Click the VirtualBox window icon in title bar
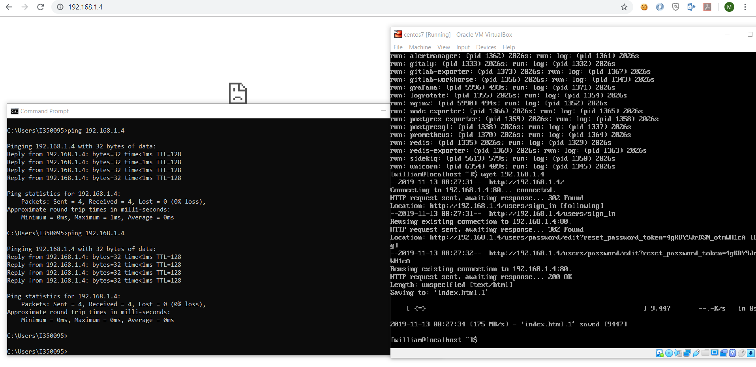 [x=398, y=35]
